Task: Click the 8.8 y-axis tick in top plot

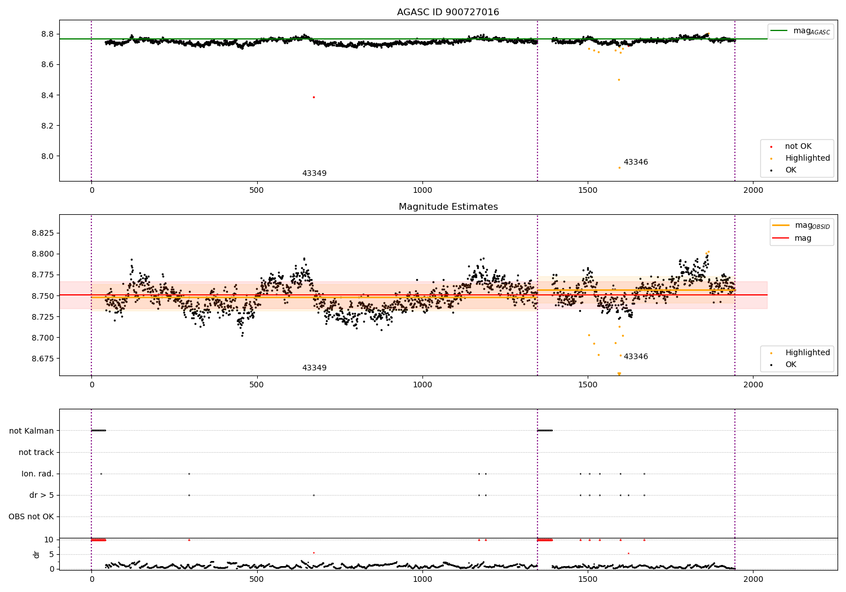Action: click(48, 34)
